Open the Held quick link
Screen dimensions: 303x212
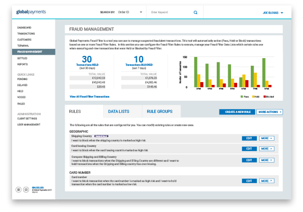pos(20,91)
